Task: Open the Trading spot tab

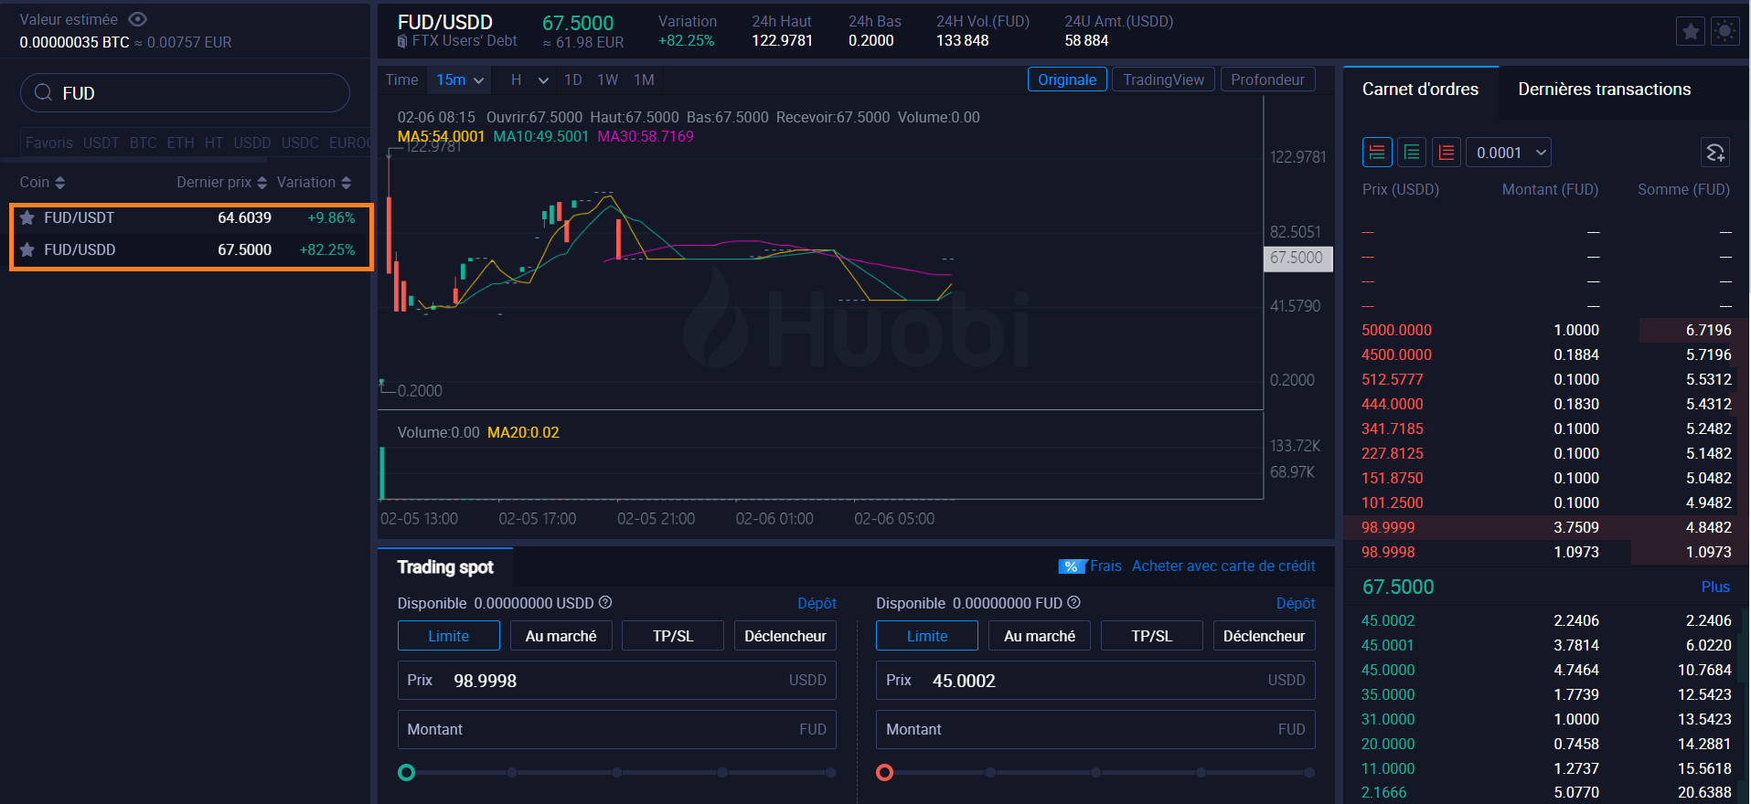Action: coord(445,566)
